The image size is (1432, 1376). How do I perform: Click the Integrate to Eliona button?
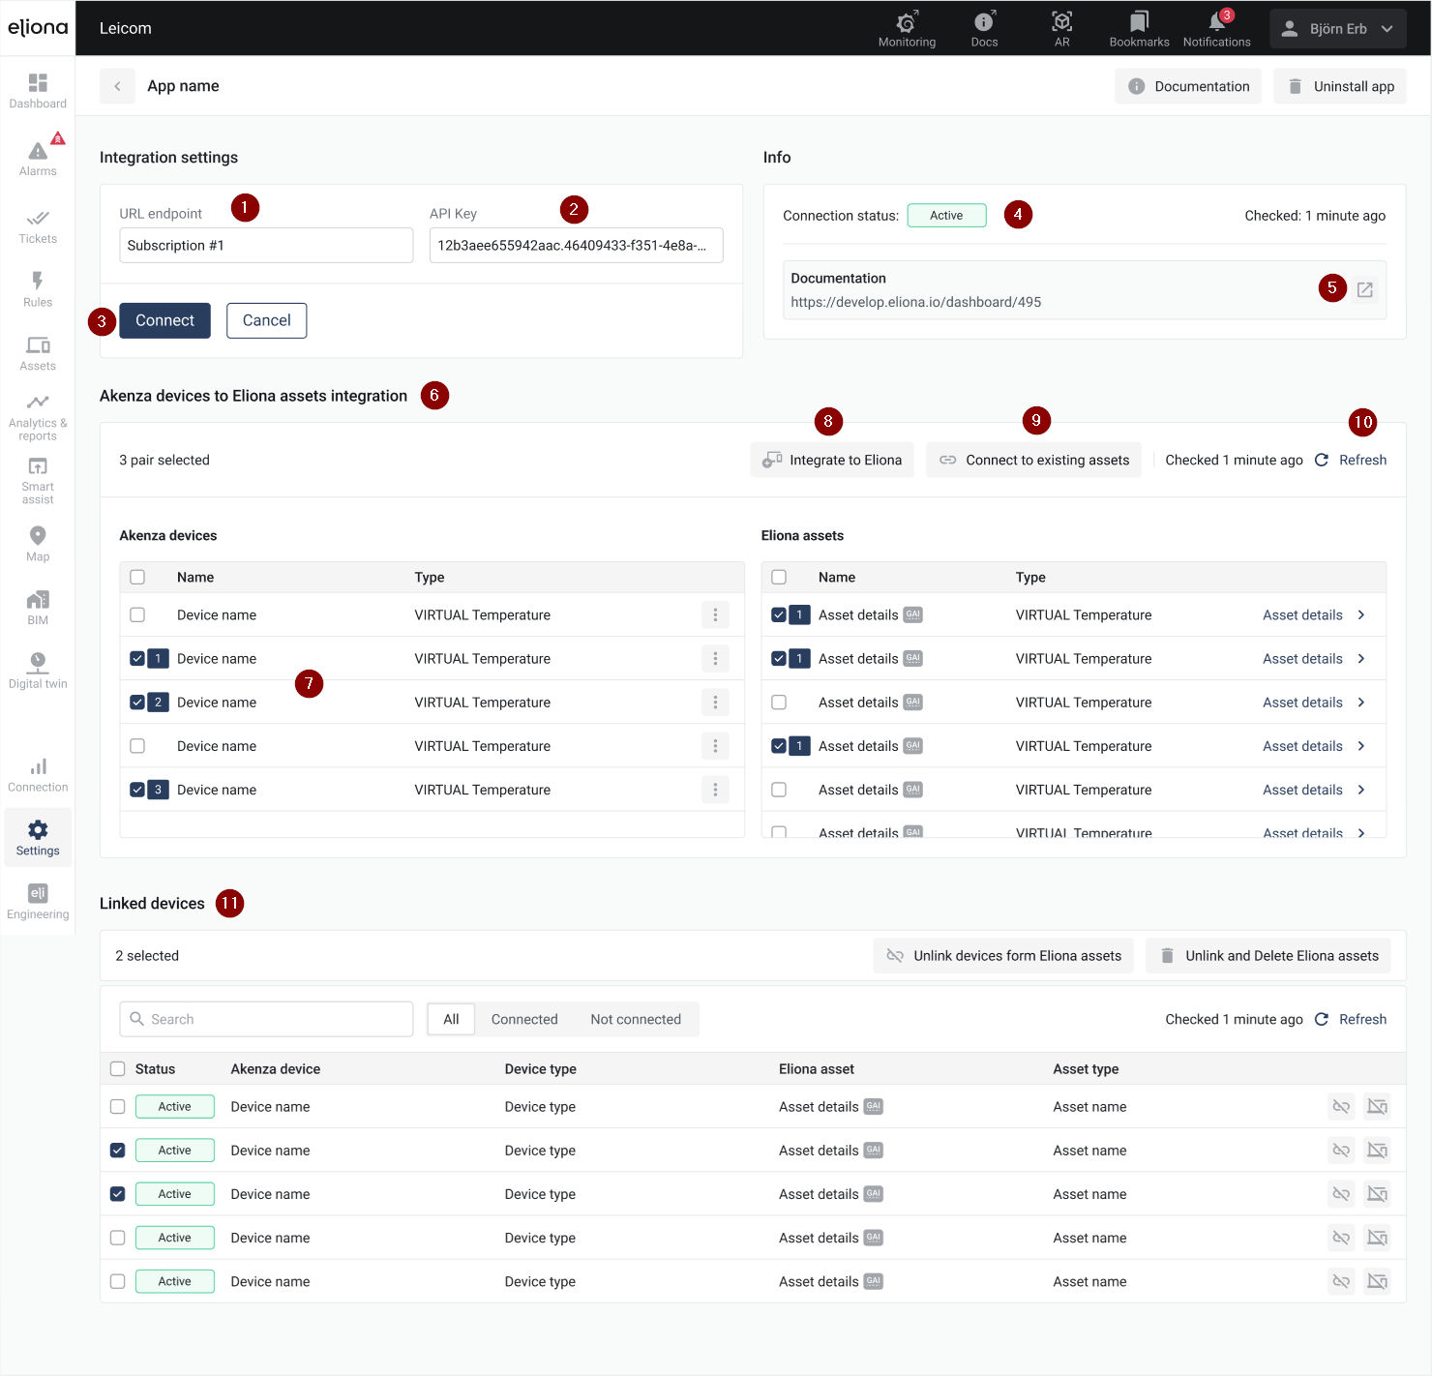832,460
